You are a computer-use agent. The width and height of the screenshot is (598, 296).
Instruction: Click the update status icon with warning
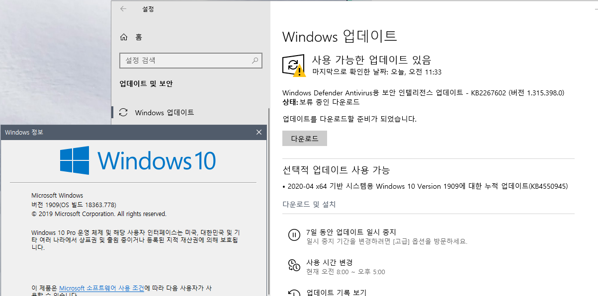click(x=294, y=65)
